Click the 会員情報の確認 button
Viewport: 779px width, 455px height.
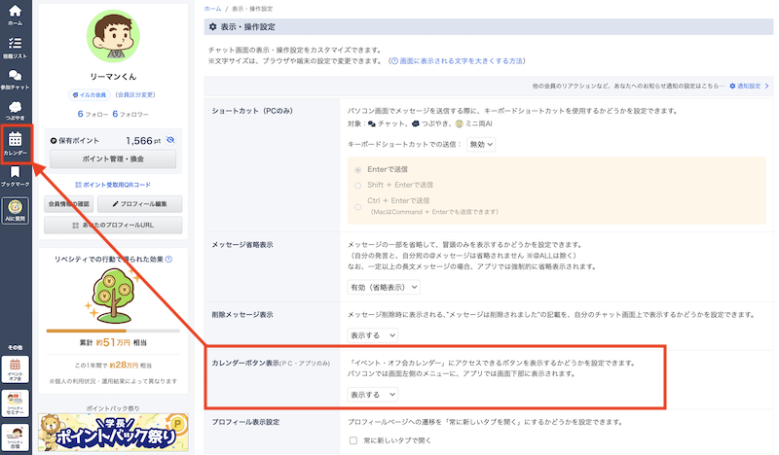click(68, 204)
